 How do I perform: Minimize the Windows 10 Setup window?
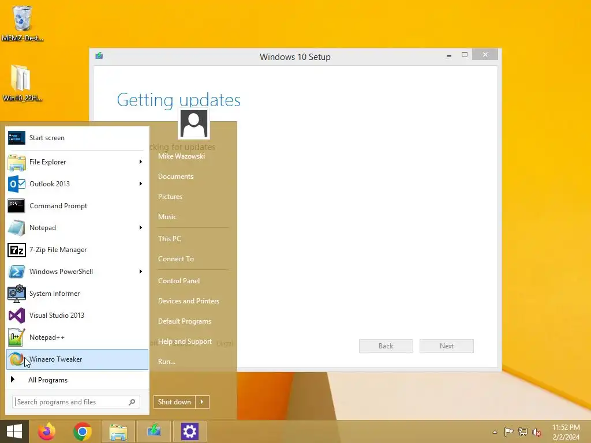[448, 55]
